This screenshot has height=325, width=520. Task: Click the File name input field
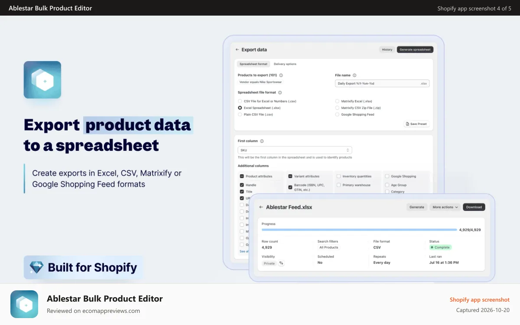(382, 83)
